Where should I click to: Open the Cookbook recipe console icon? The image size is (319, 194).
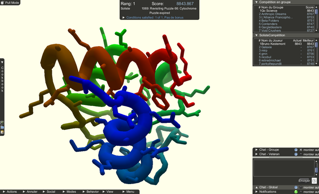2,122
